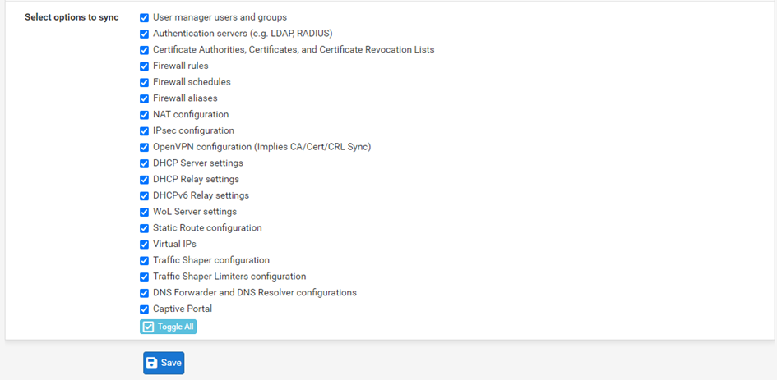Screen dimensions: 777x380
Task: Uncheck User manager users and groups
Action: click(x=144, y=18)
